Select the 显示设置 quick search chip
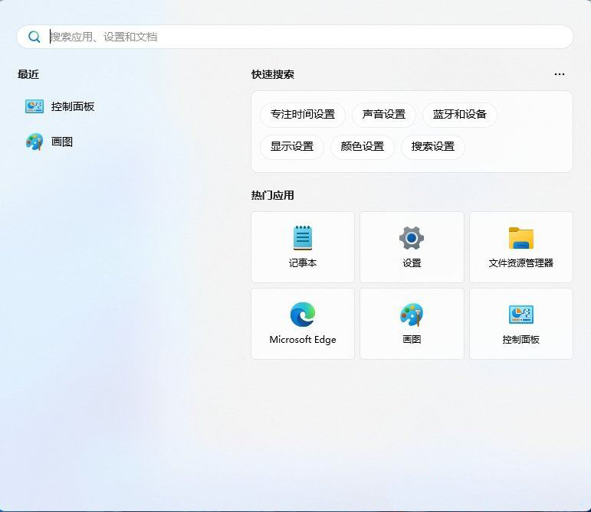The image size is (591, 512). click(x=292, y=147)
